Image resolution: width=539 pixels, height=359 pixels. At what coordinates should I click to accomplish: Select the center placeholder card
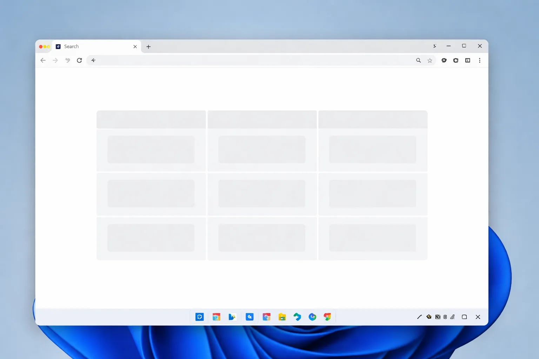(x=262, y=194)
